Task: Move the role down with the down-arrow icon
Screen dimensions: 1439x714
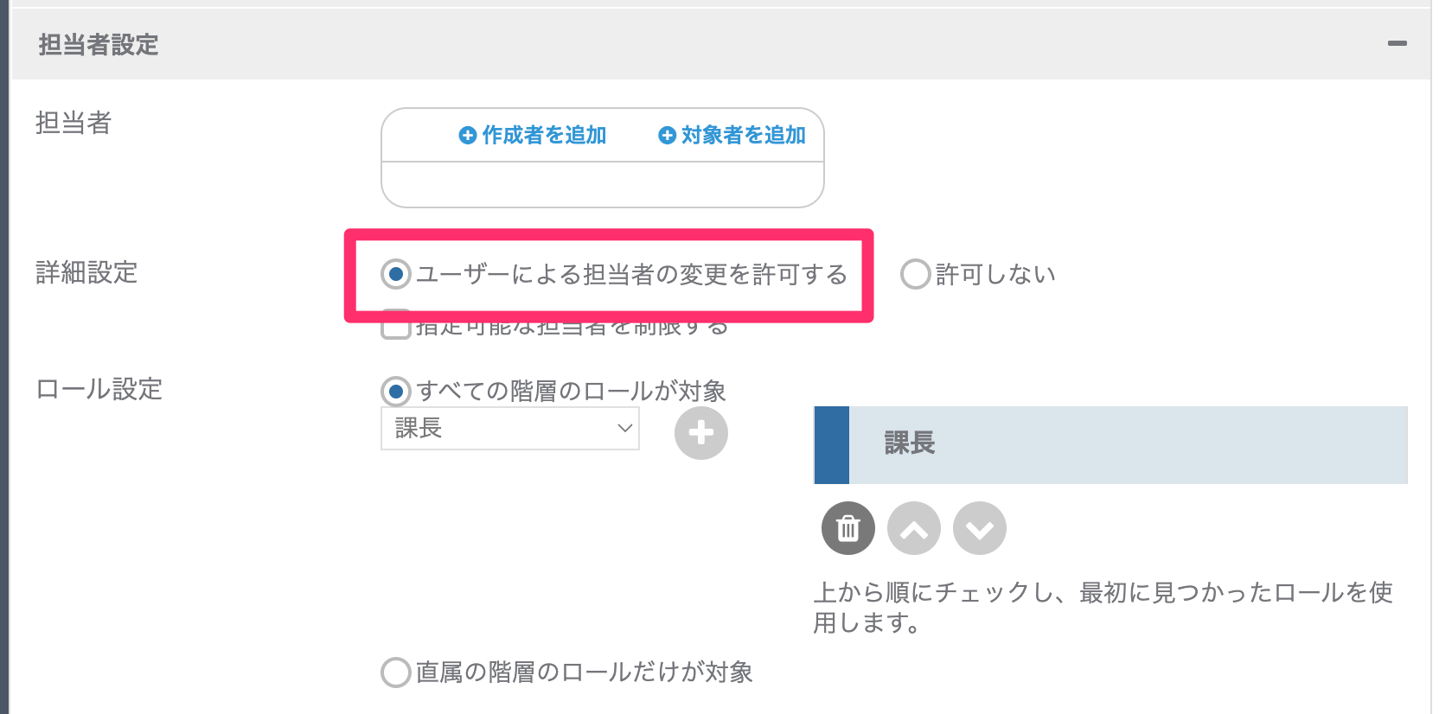Action: tap(979, 528)
